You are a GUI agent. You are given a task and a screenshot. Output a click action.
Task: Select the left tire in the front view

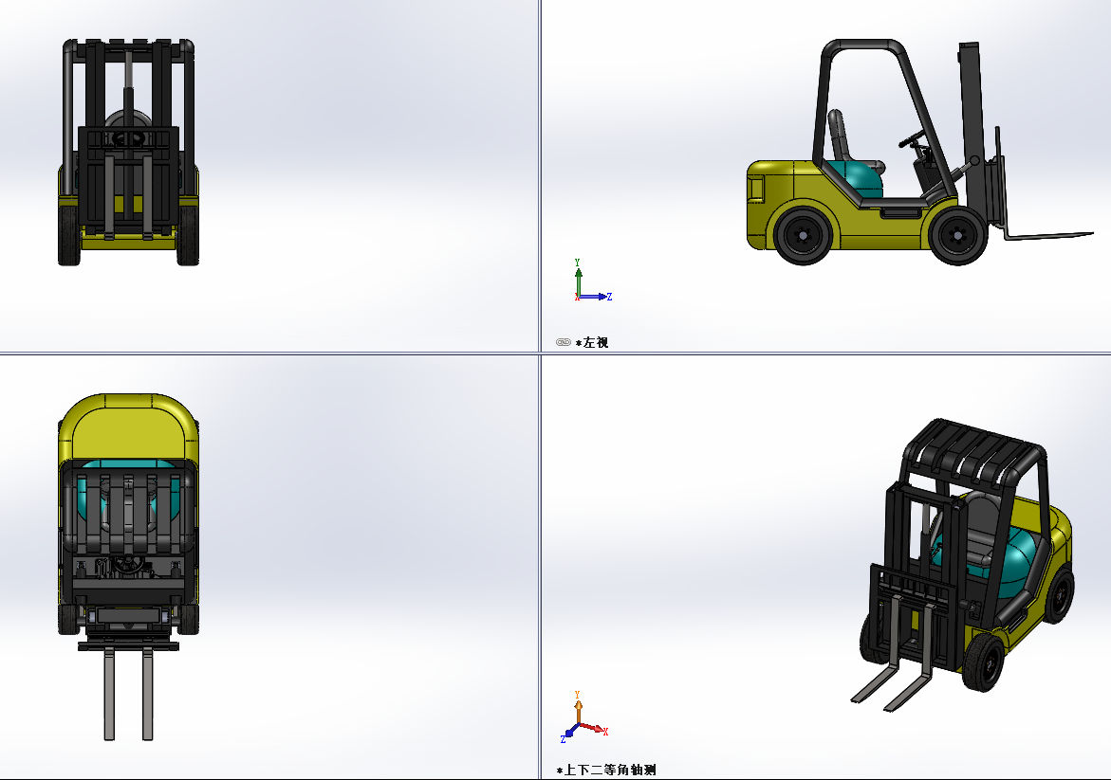click(68, 235)
